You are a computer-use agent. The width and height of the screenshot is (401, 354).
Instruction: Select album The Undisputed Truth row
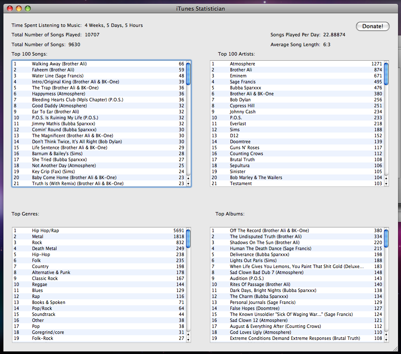click(x=297, y=236)
